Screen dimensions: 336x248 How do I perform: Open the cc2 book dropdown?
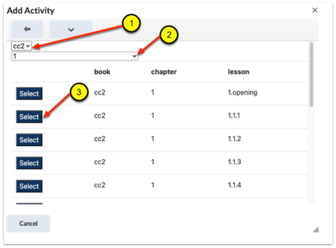[x=22, y=46]
